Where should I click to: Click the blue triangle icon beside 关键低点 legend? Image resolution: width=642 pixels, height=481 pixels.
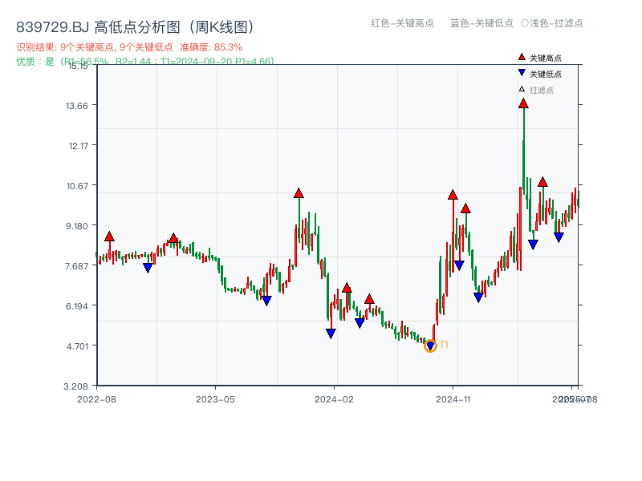(520, 72)
